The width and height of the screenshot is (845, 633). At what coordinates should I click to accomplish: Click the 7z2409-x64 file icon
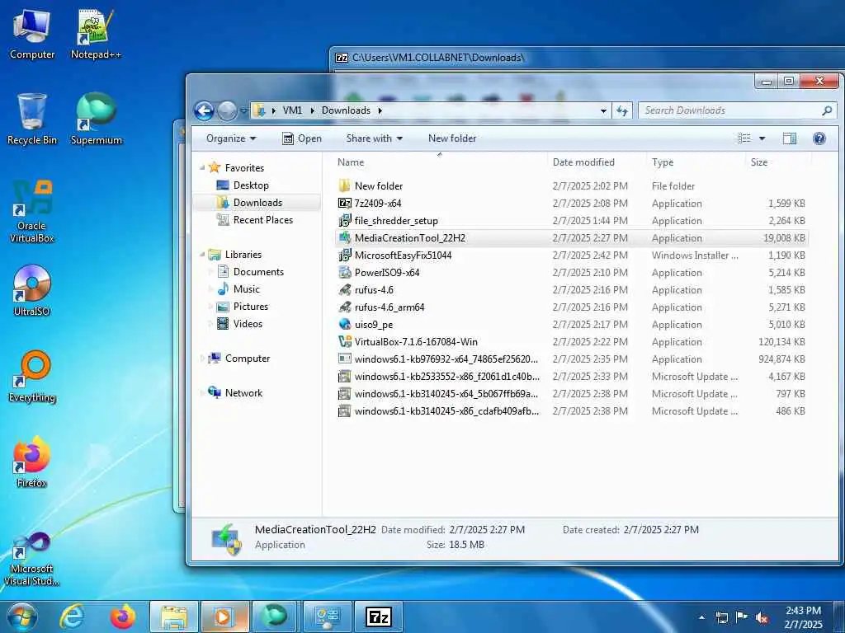344,204
